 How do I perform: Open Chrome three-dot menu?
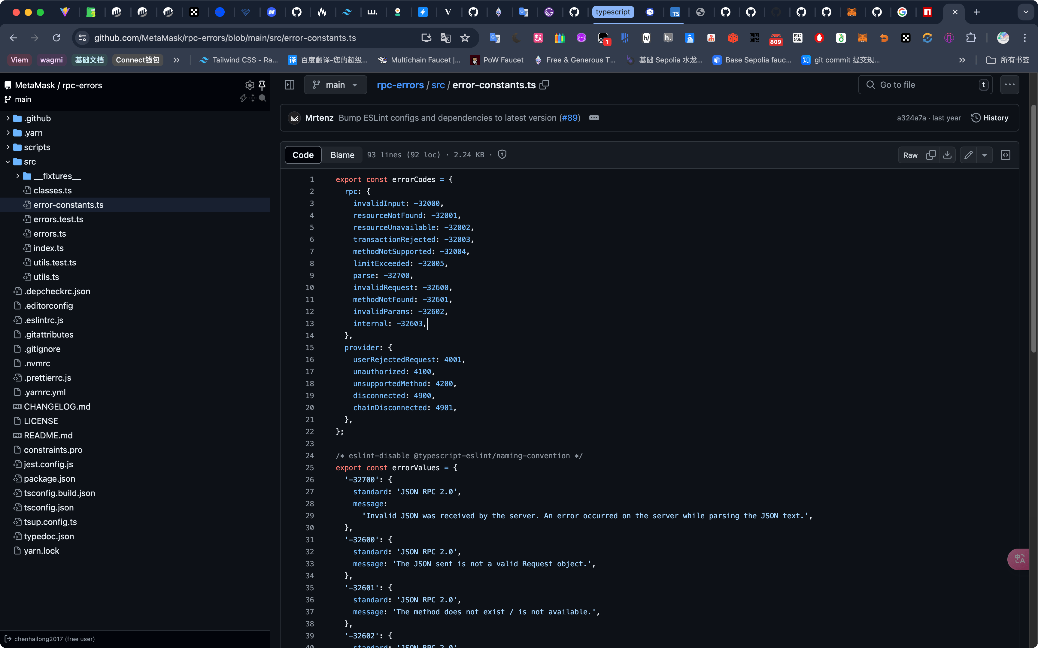[1025, 38]
